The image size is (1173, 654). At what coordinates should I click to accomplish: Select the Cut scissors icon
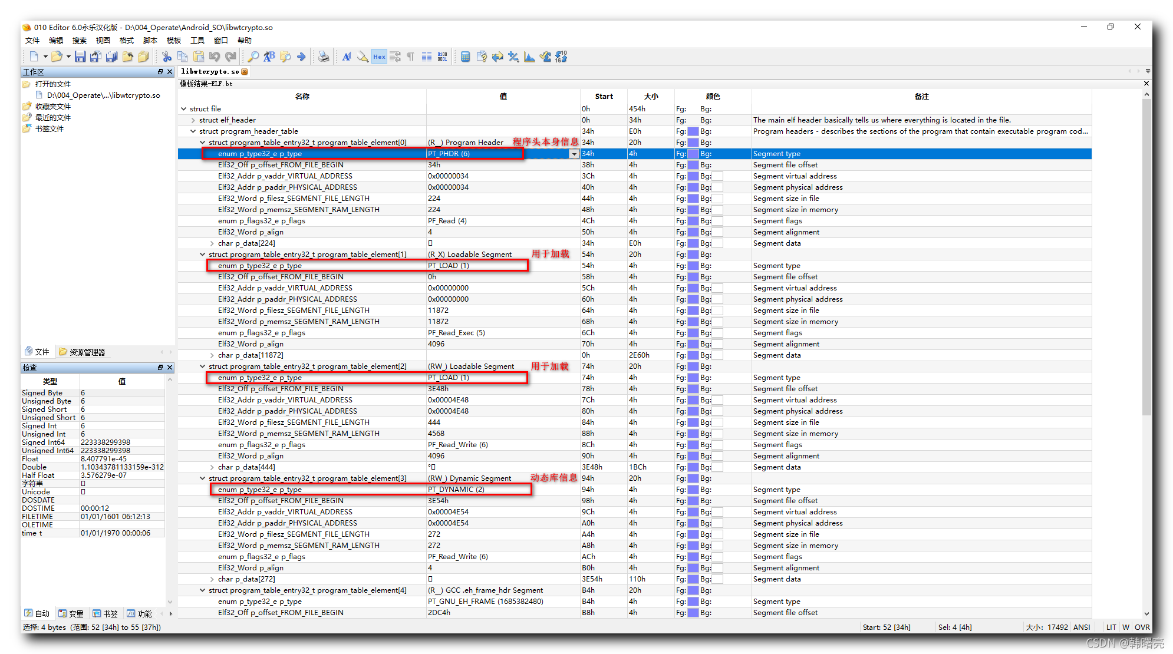click(167, 57)
